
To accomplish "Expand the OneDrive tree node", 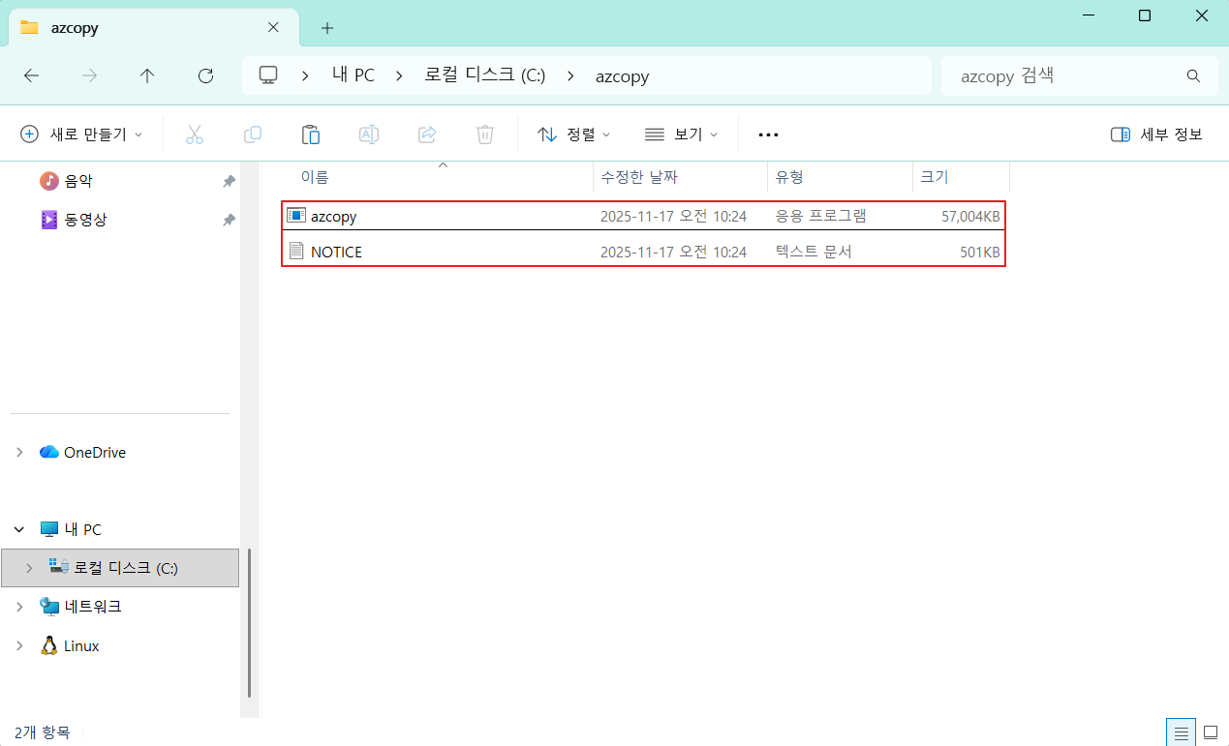I will (19, 452).
